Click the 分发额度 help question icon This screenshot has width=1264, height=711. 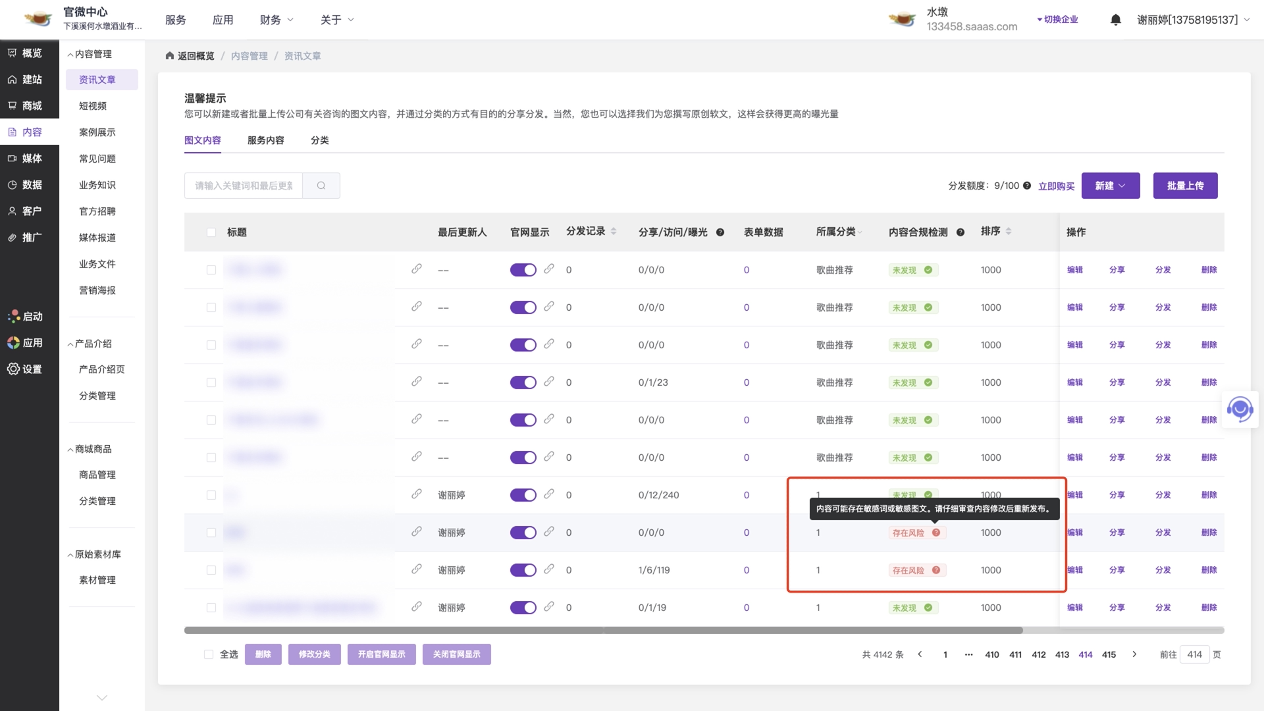click(x=1027, y=186)
